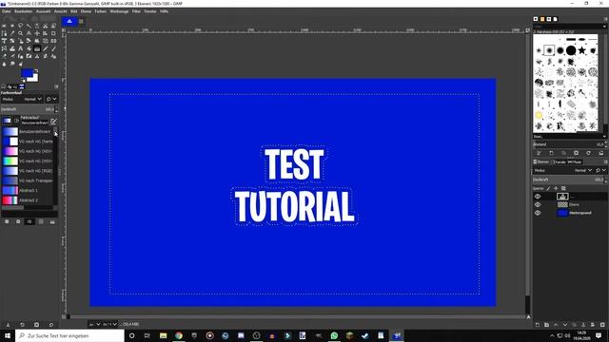Swap foreground and background colors arrow
Screen dimensions: 609x342
coord(36,70)
